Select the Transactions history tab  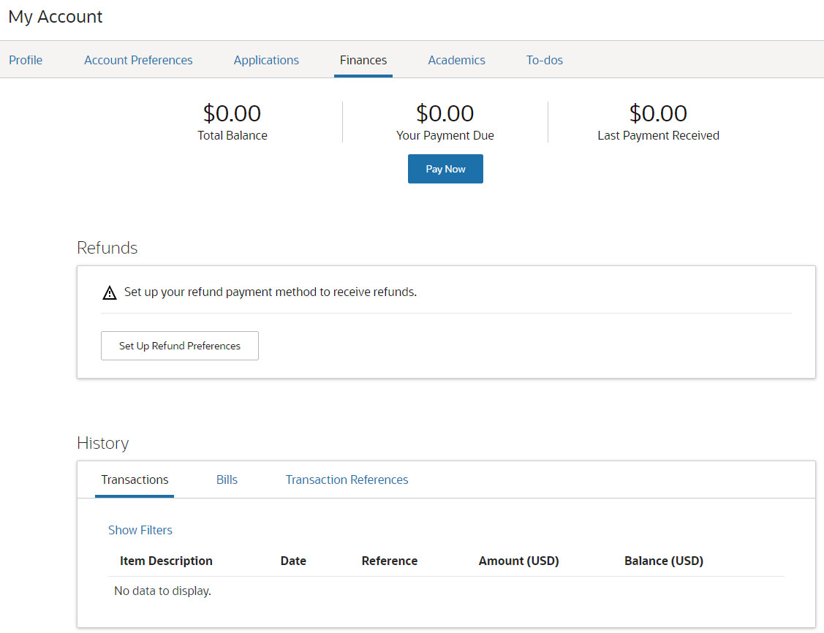(x=135, y=480)
